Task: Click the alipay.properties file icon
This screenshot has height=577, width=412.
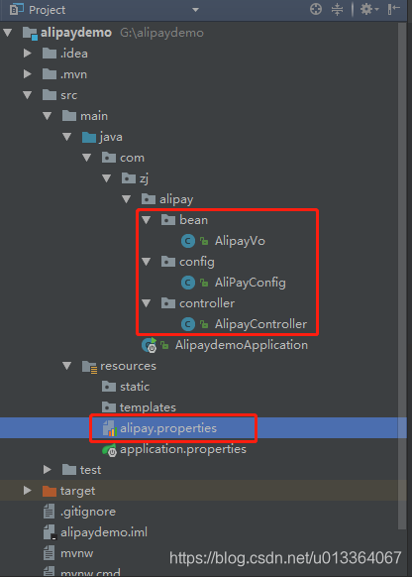Action: 110,428
